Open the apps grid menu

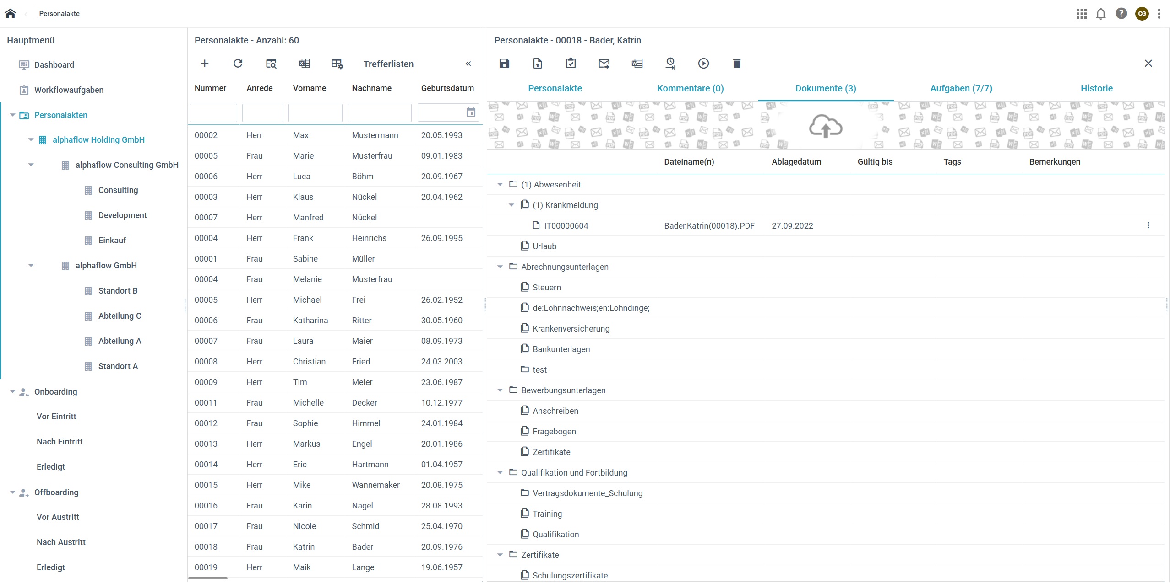(x=1082, y=14)
